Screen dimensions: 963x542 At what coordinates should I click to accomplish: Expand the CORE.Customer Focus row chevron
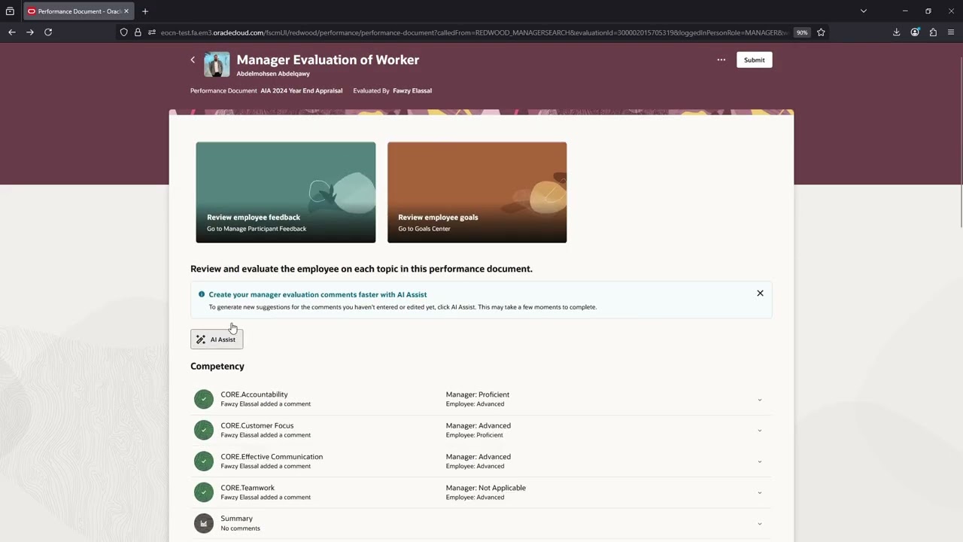(x=759, y=431)
